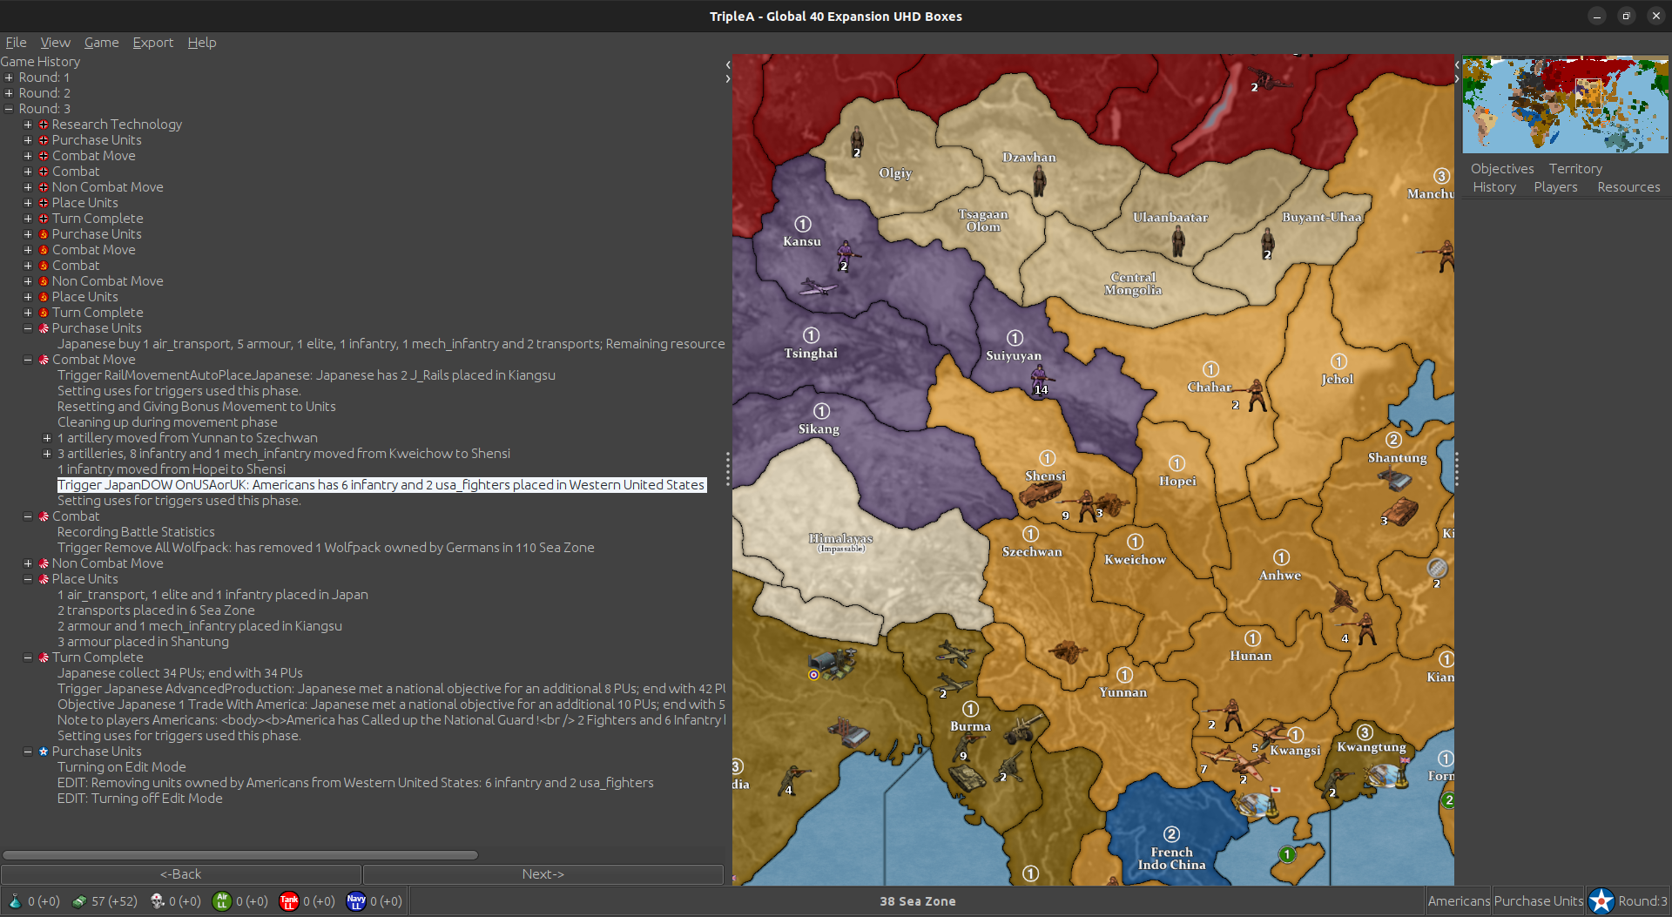
Task: Select the artillery unit in Yunnan
Action: point(1066,651)
